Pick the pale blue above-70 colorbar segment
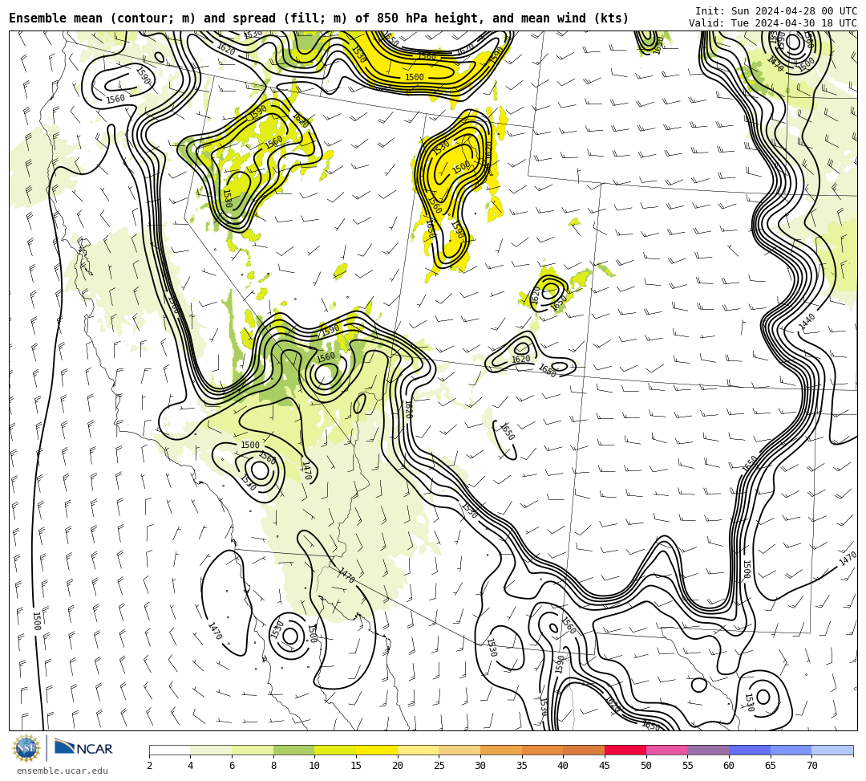 point(832,750)
